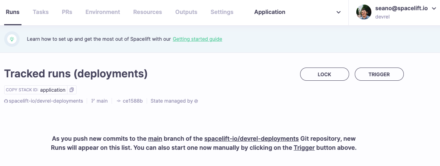The width and height of the screenshot is (440, 166).
Task: Go to the Environment tab
Action: pos(103,12)
